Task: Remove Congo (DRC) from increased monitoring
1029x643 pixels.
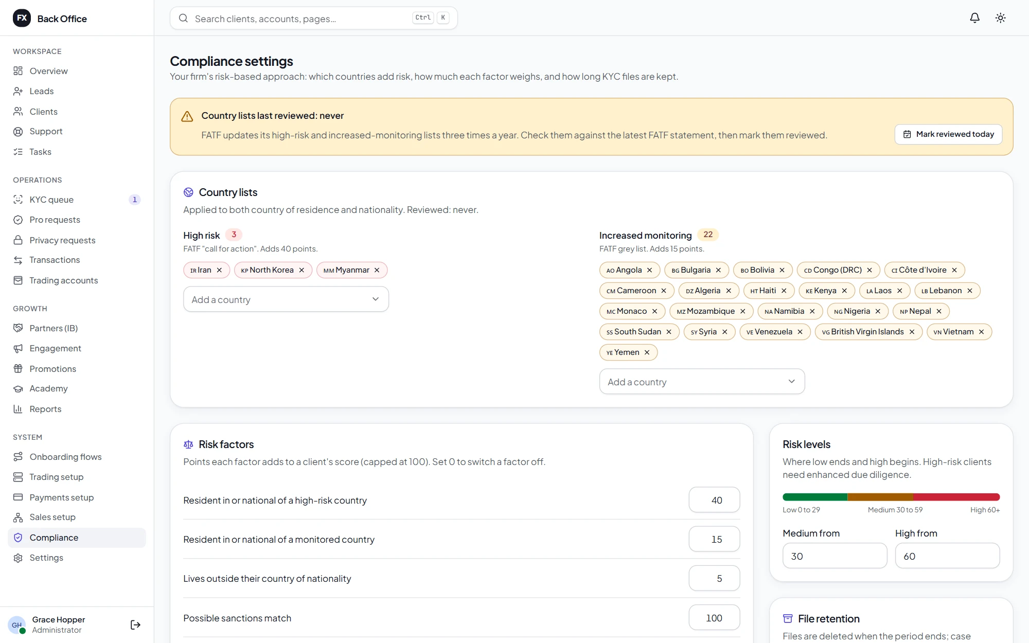Action: coord(870,270)
